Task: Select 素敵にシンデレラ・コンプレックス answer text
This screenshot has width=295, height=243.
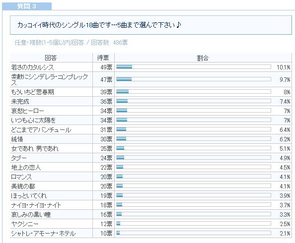Action: (x=50, y=79)
